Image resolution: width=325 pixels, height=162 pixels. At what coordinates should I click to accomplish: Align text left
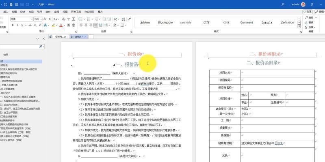pos(81,25)
